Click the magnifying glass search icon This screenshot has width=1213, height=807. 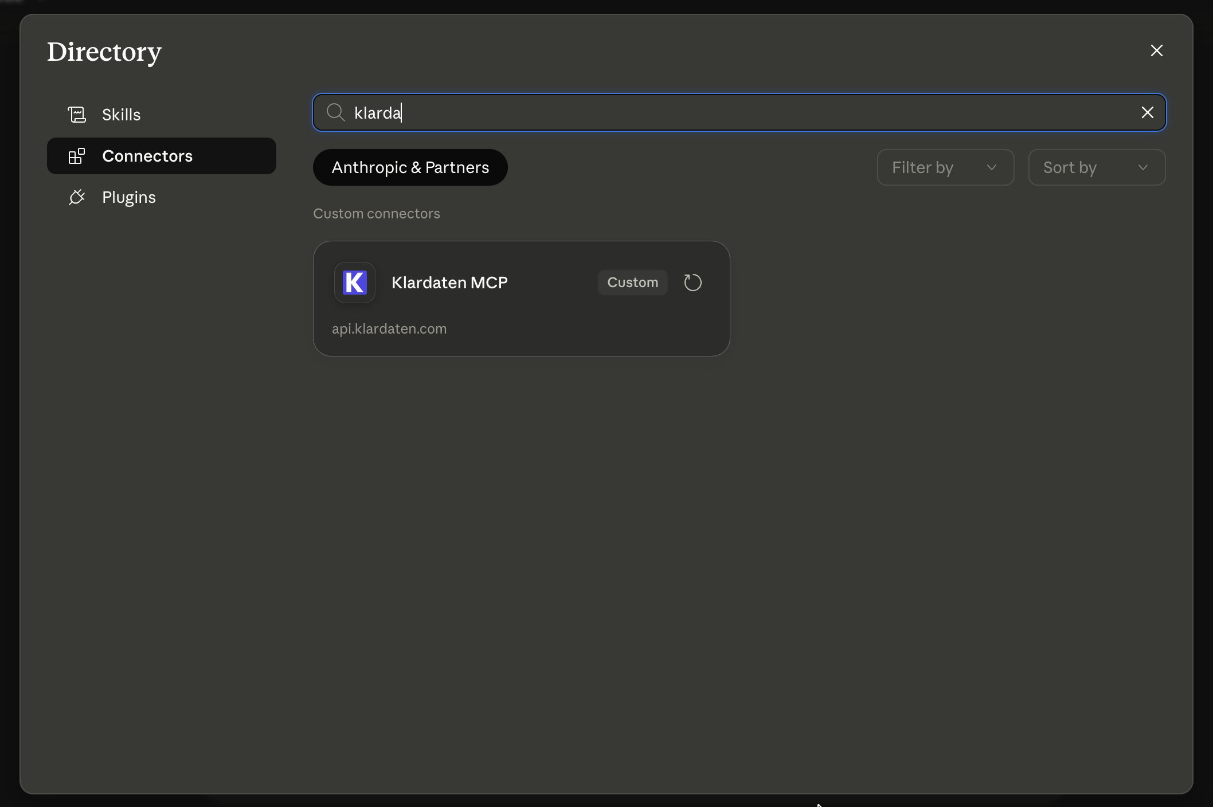point(335,112)
